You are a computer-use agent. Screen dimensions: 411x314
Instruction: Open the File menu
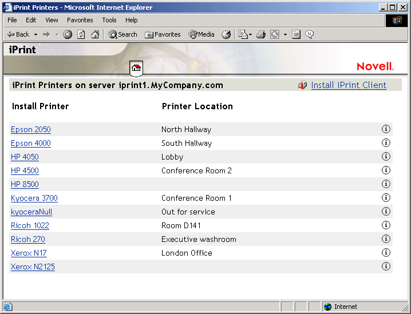click(x=12, y=20)
